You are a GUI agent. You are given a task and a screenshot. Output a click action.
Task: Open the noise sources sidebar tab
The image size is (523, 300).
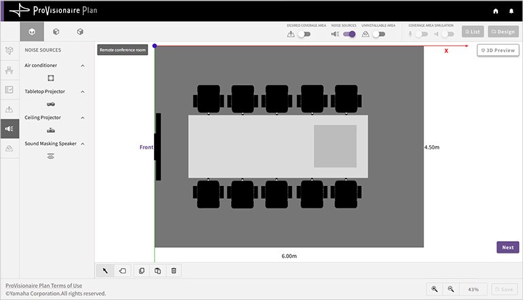pyautogui.click(x=10, y=128)
